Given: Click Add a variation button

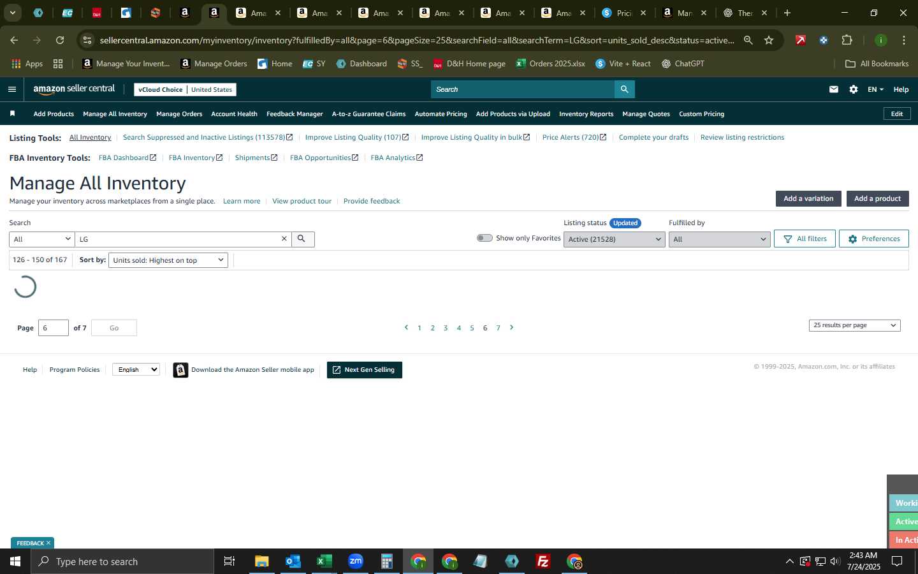Looking at the screenshot, I should [x=808, y=198].
